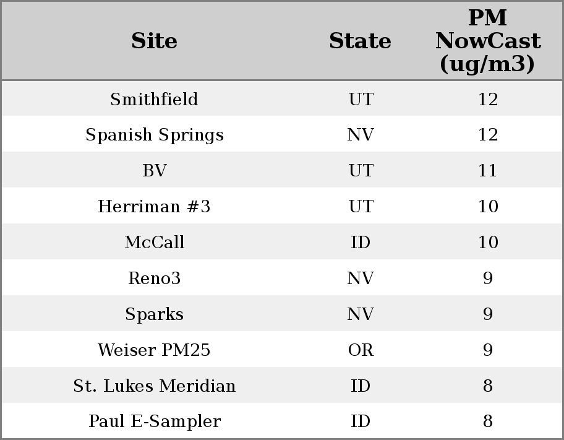The width and height of the screenshot is (564, 440).
Task: Click the McCall site name
Action: click(154, 242)
